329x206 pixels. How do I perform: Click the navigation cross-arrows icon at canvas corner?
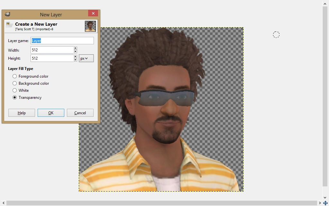pos(325,203)
